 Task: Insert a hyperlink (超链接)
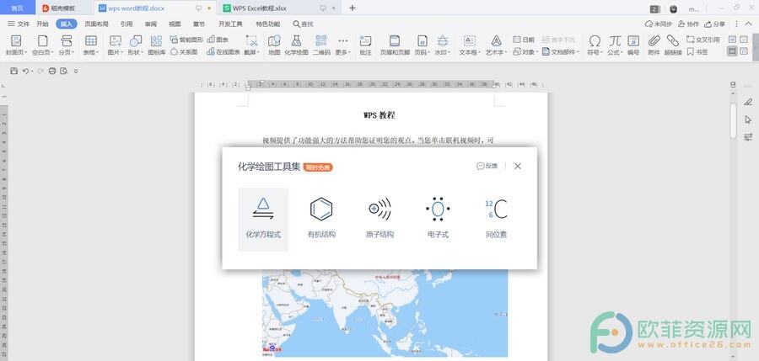coord(672,45)
